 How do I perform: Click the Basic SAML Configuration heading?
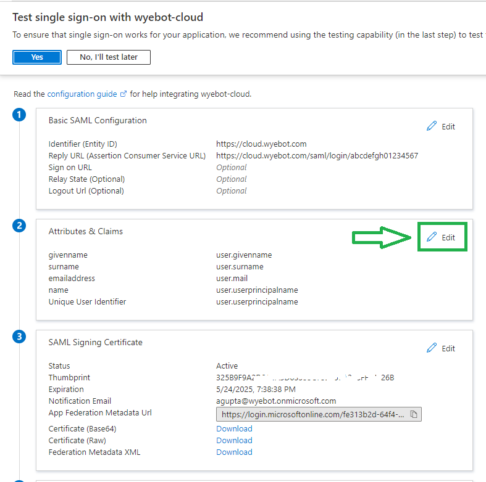pyautogui.click(x=98, y=121)
